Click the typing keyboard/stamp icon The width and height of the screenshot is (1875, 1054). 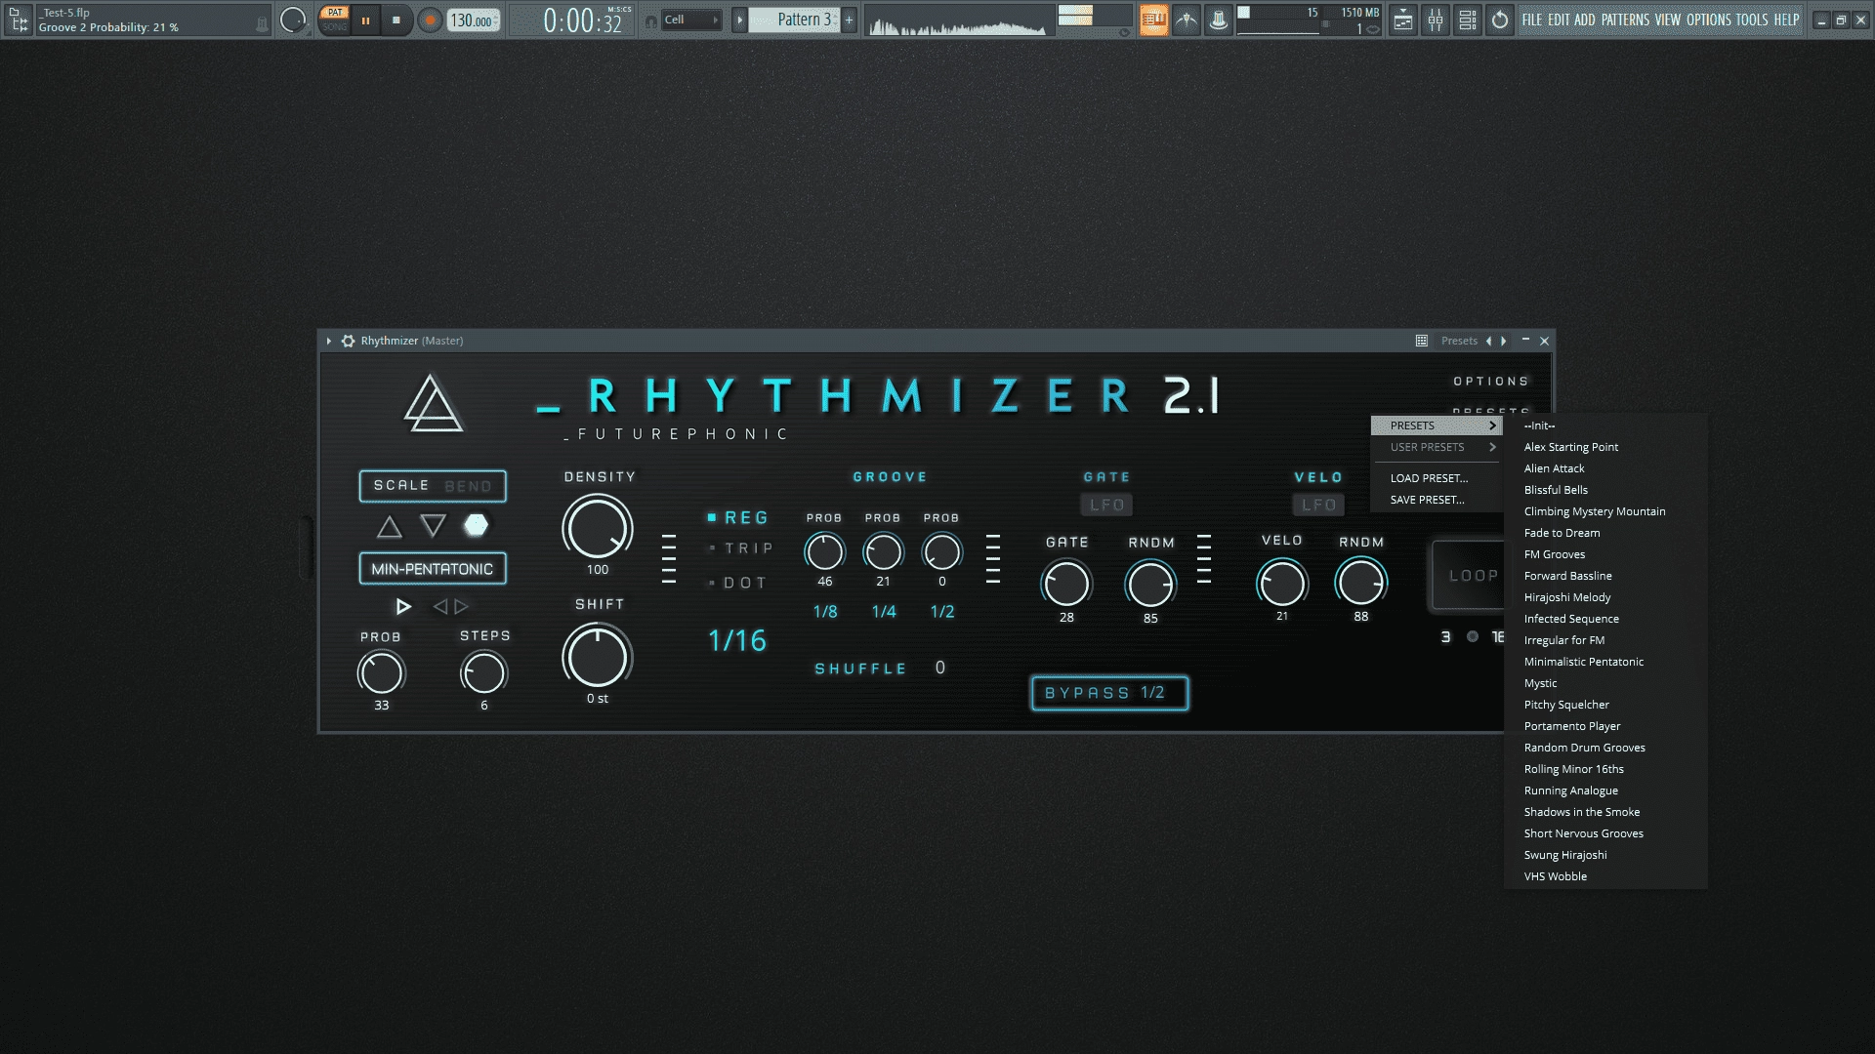click(x=1219, y=20)
